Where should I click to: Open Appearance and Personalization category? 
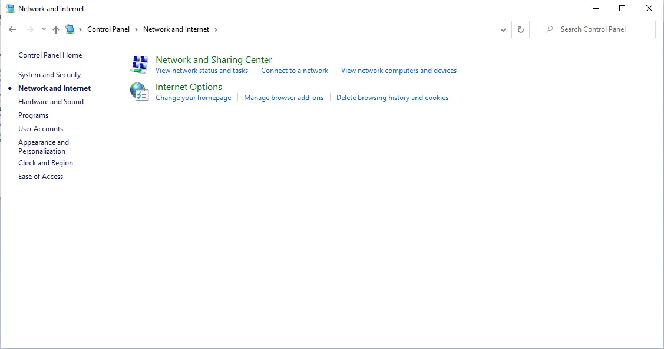point(44,147)
